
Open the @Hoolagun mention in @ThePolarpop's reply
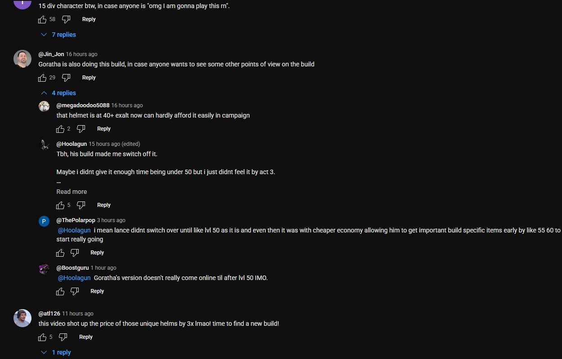(x=74, y=230)
